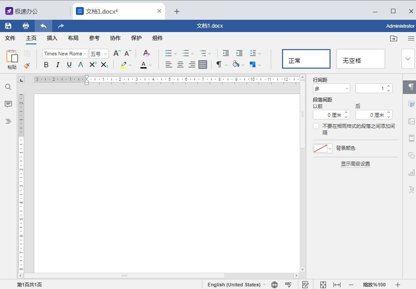This screenshot has height=289, width=416.
Task: Switch to the 协作 tab
Action: click(115, 38)
